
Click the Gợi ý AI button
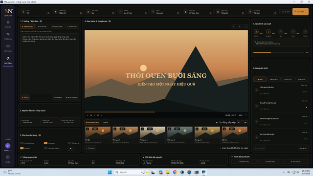point(25,97)
